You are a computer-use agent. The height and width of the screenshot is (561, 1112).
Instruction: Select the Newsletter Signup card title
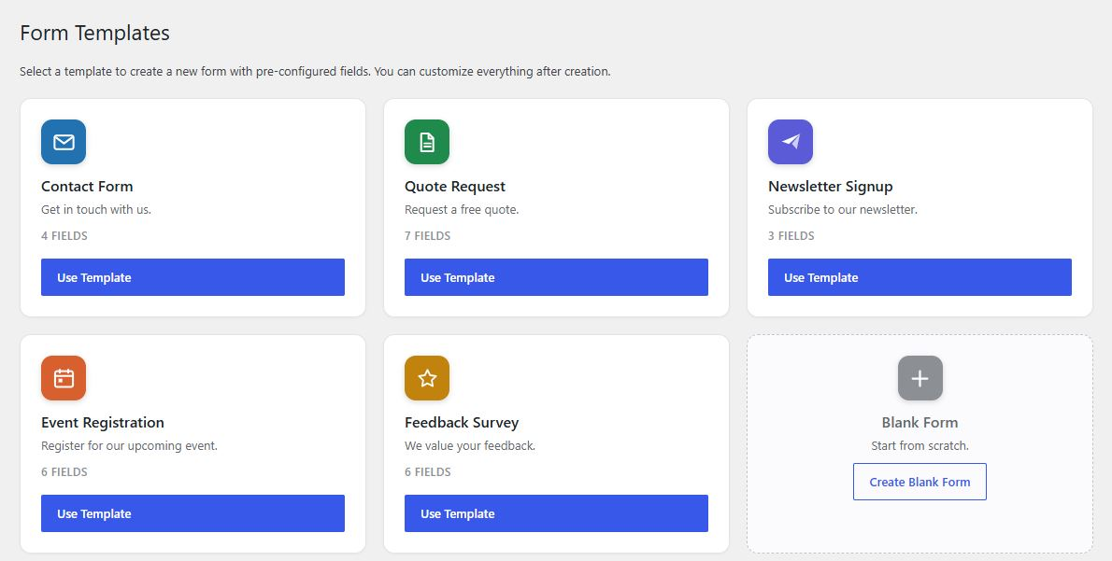pyautogui.click(x=831, y=187)
